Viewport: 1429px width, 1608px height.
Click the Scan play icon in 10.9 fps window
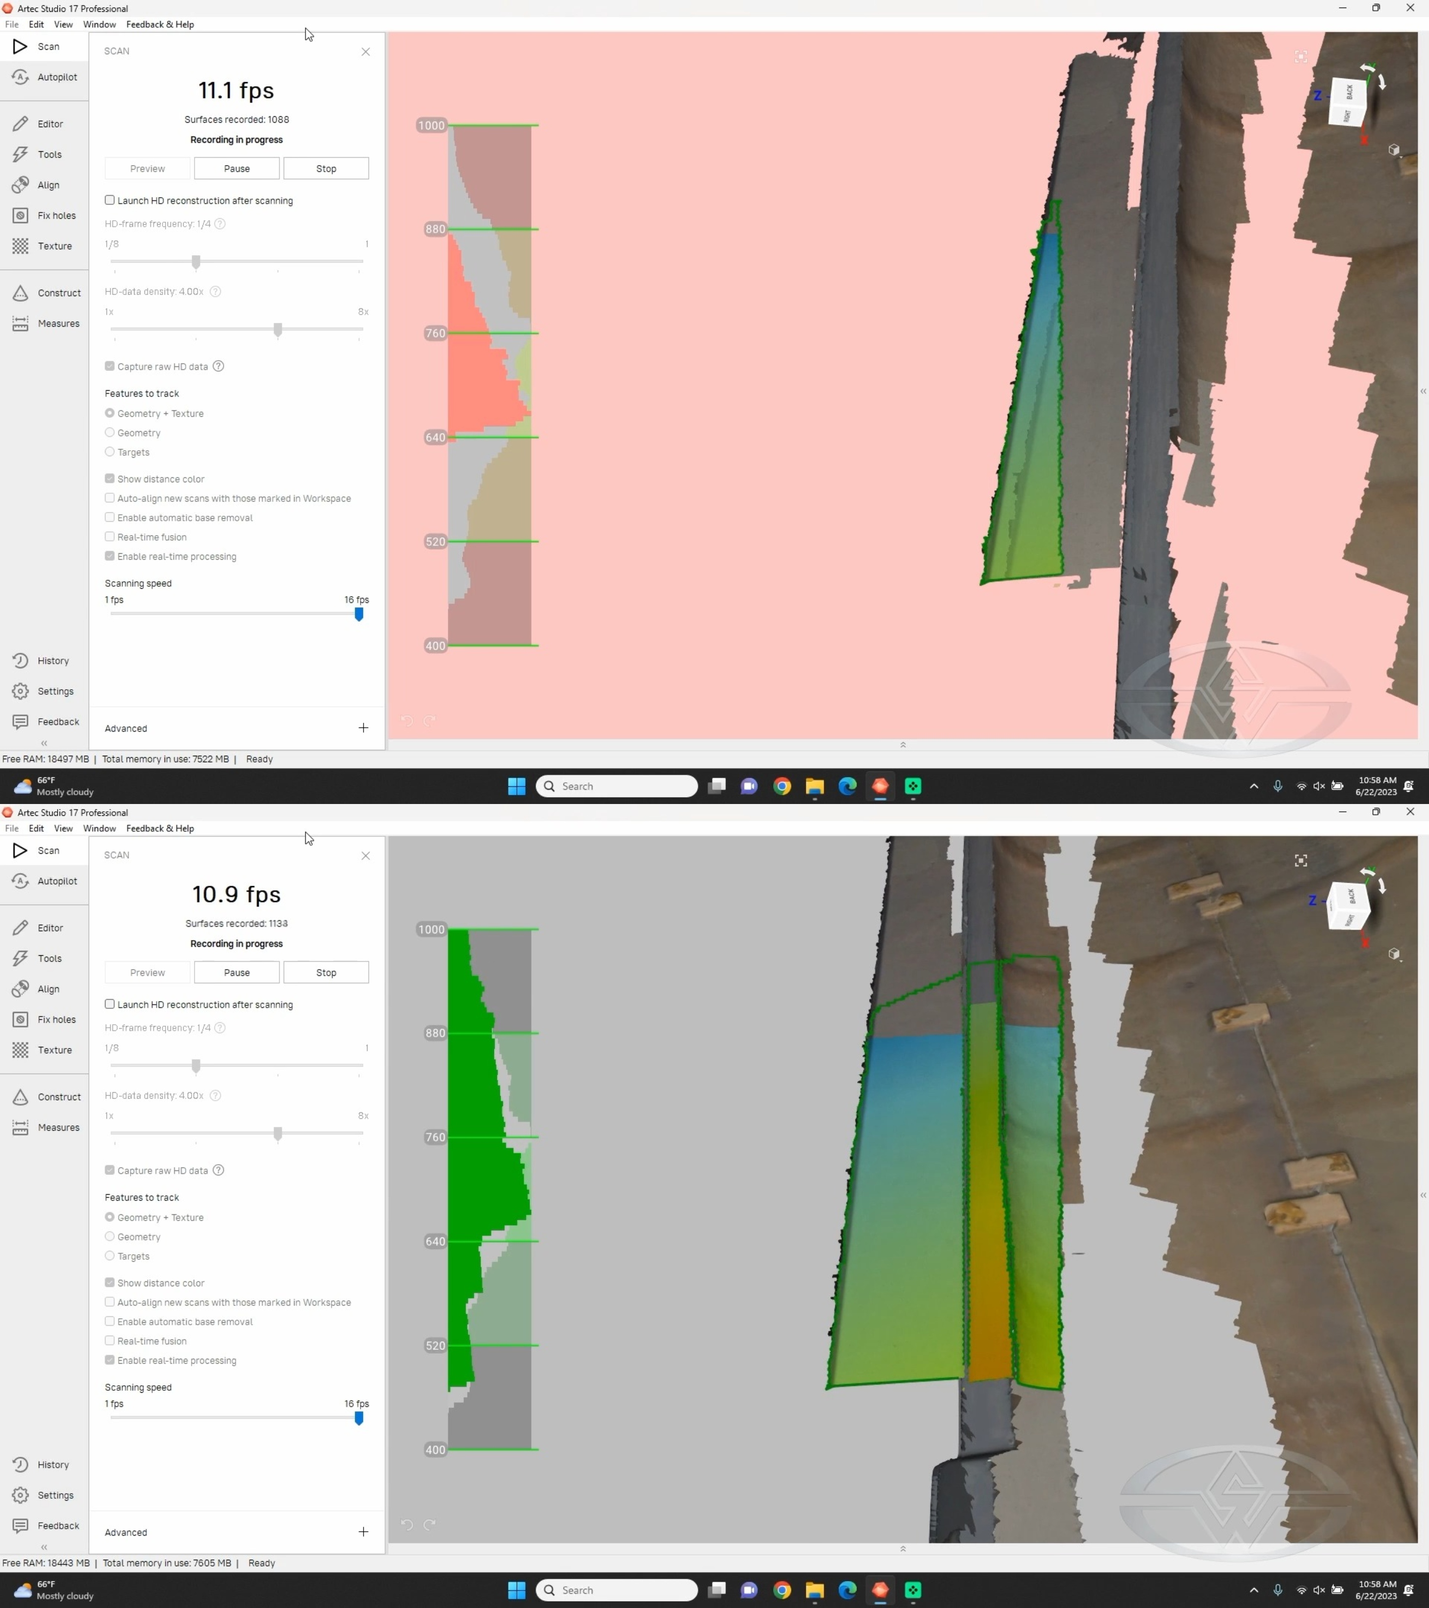pos(21,850)
